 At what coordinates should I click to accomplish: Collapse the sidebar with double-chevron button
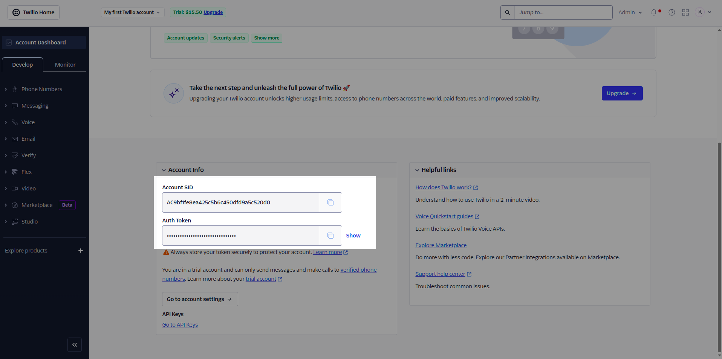pos(75,345)
